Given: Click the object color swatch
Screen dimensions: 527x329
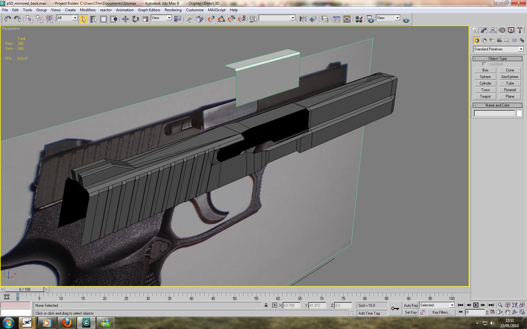Looking at the screenshot, I should coord(519,113).
